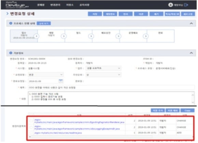Screen dimensions: 198x143
Task: Click the 이관 button
Action: [x=141, y=14]
